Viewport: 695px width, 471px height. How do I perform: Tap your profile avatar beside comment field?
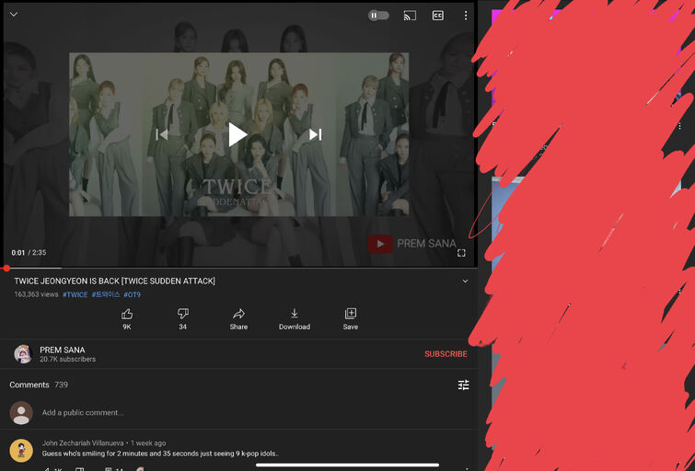pos(21,412)
